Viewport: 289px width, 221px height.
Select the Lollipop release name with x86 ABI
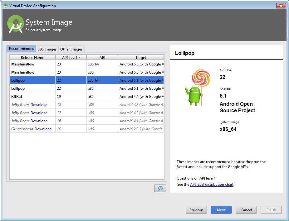click(x=18, y=88)
